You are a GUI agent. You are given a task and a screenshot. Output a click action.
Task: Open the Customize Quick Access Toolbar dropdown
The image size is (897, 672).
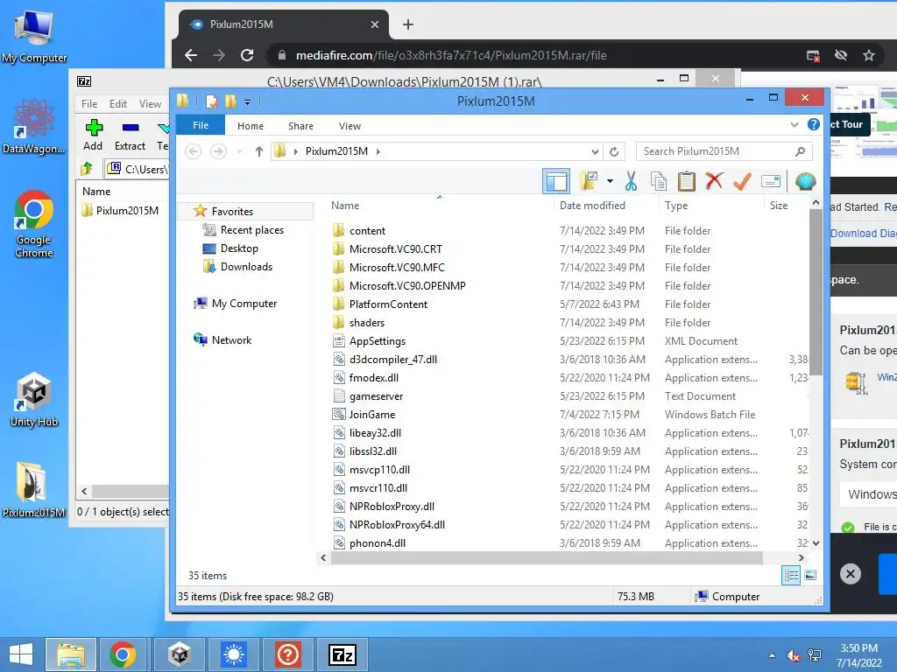coord(247,102)
